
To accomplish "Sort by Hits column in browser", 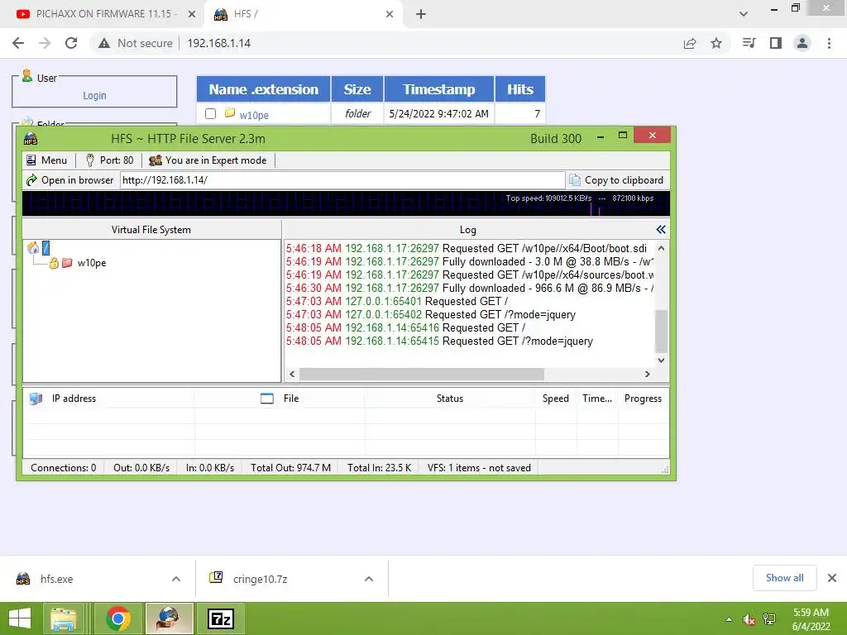I will (520, 89).
